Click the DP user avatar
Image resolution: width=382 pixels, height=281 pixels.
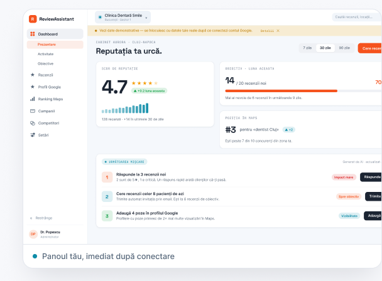coord(33,234)
